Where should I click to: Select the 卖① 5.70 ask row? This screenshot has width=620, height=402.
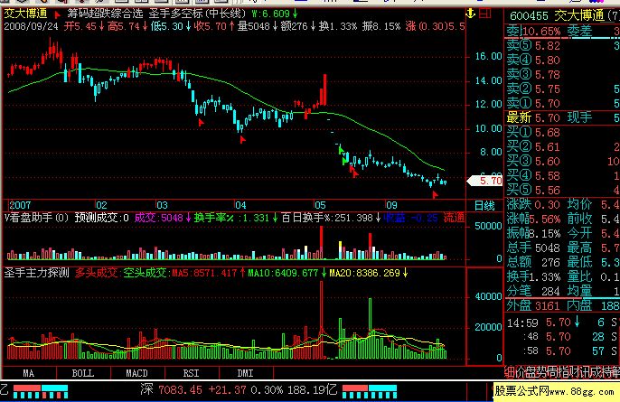[562, 104]
